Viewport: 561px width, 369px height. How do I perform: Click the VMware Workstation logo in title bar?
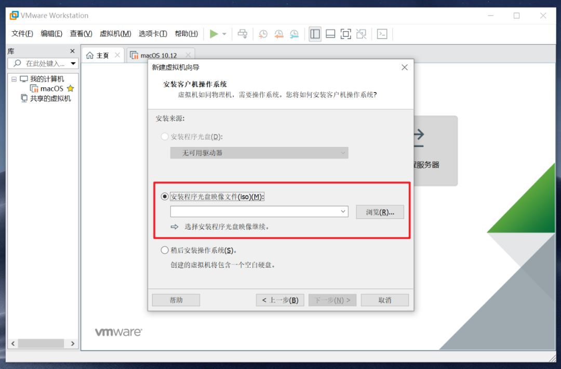pos(14,16)
